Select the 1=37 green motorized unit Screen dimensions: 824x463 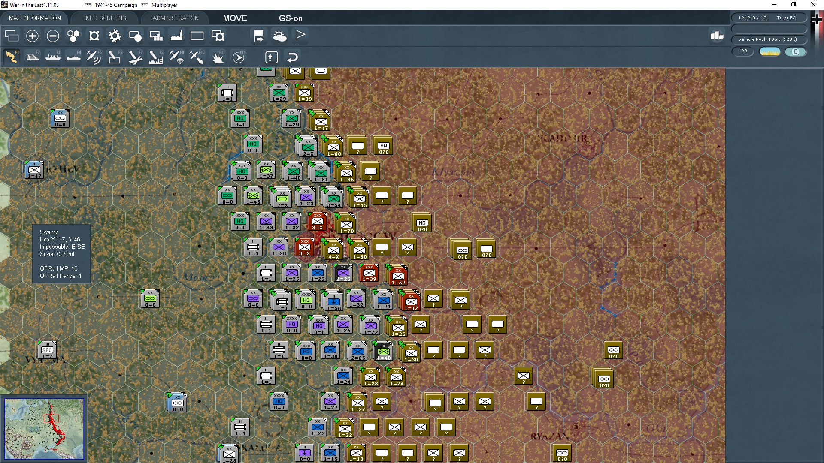[266, 170]
